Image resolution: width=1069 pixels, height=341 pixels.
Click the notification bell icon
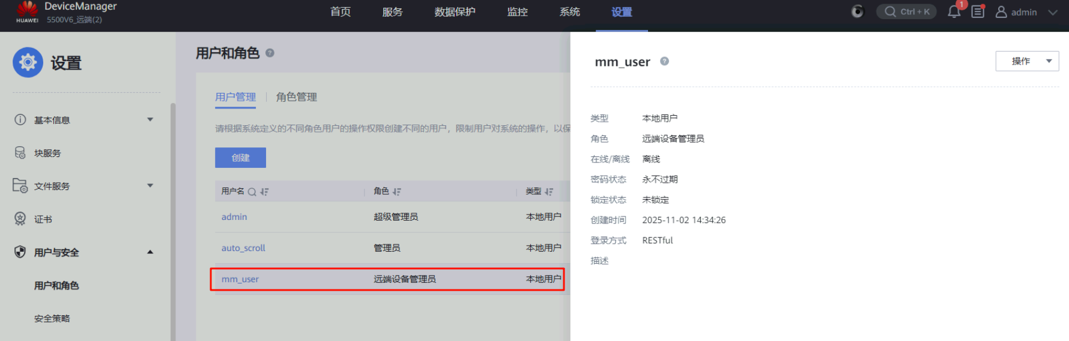click(954, 12)
